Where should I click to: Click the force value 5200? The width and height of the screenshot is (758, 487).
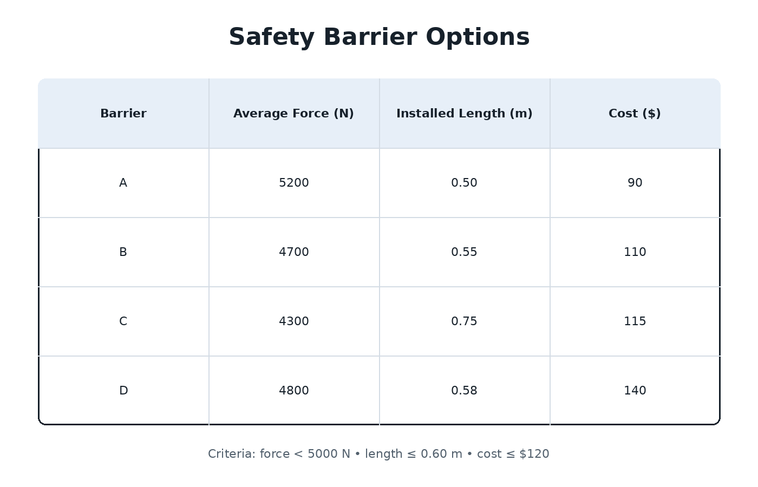(x=294, y=183)
